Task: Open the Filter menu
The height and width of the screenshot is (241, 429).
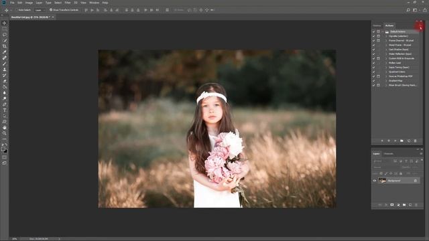Action: (68, 3)
